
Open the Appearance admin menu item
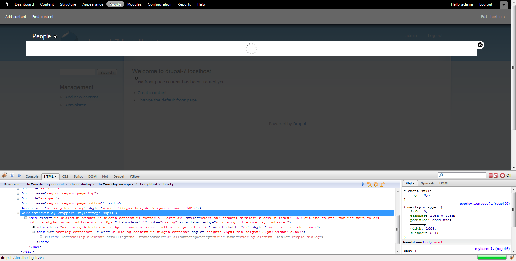point(93,4)
